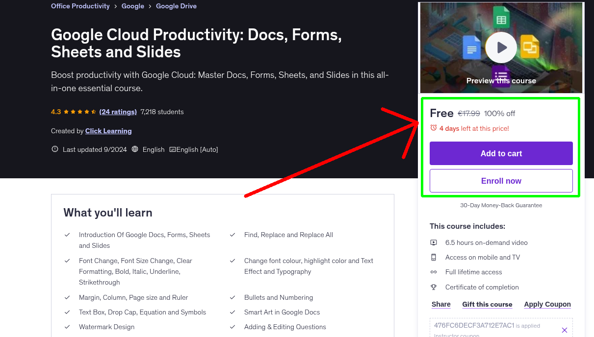Open the Office Productivity breadcrumb

click(80, 6)
